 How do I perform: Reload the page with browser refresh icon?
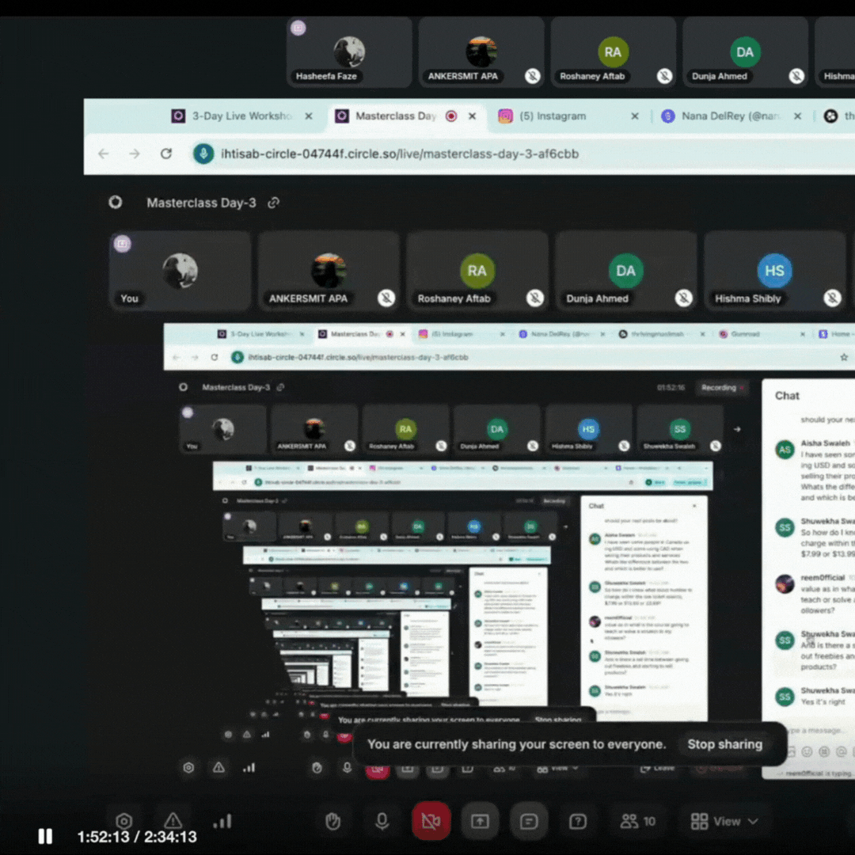pos(166,154)
